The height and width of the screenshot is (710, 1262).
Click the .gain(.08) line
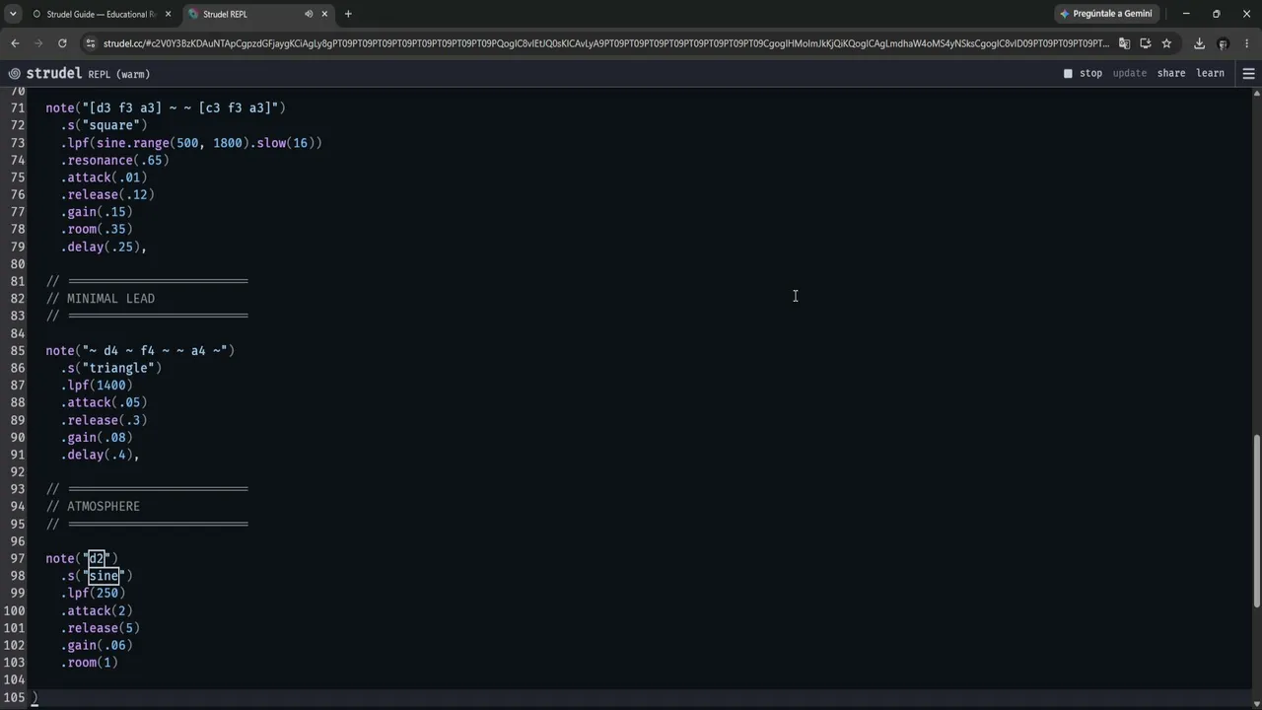pos(97,437)
